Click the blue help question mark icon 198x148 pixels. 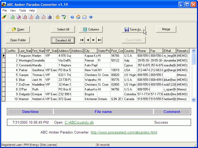(x=72, y=17)
